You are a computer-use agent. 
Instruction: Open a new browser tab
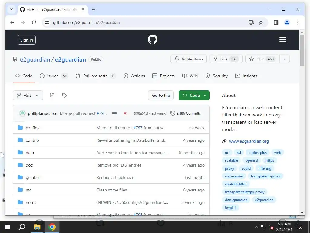[94, 9]
